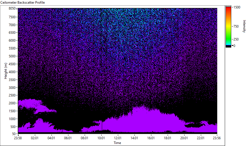Select the 14:01 time tick label

tap(134, 138)
